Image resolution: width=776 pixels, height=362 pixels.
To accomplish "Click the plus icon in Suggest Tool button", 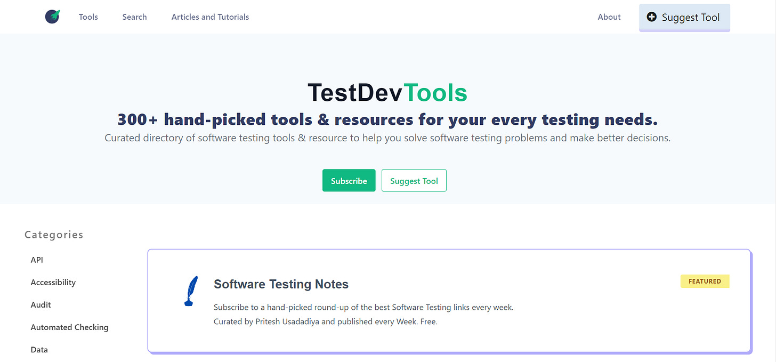I will (x=651, y=17).
